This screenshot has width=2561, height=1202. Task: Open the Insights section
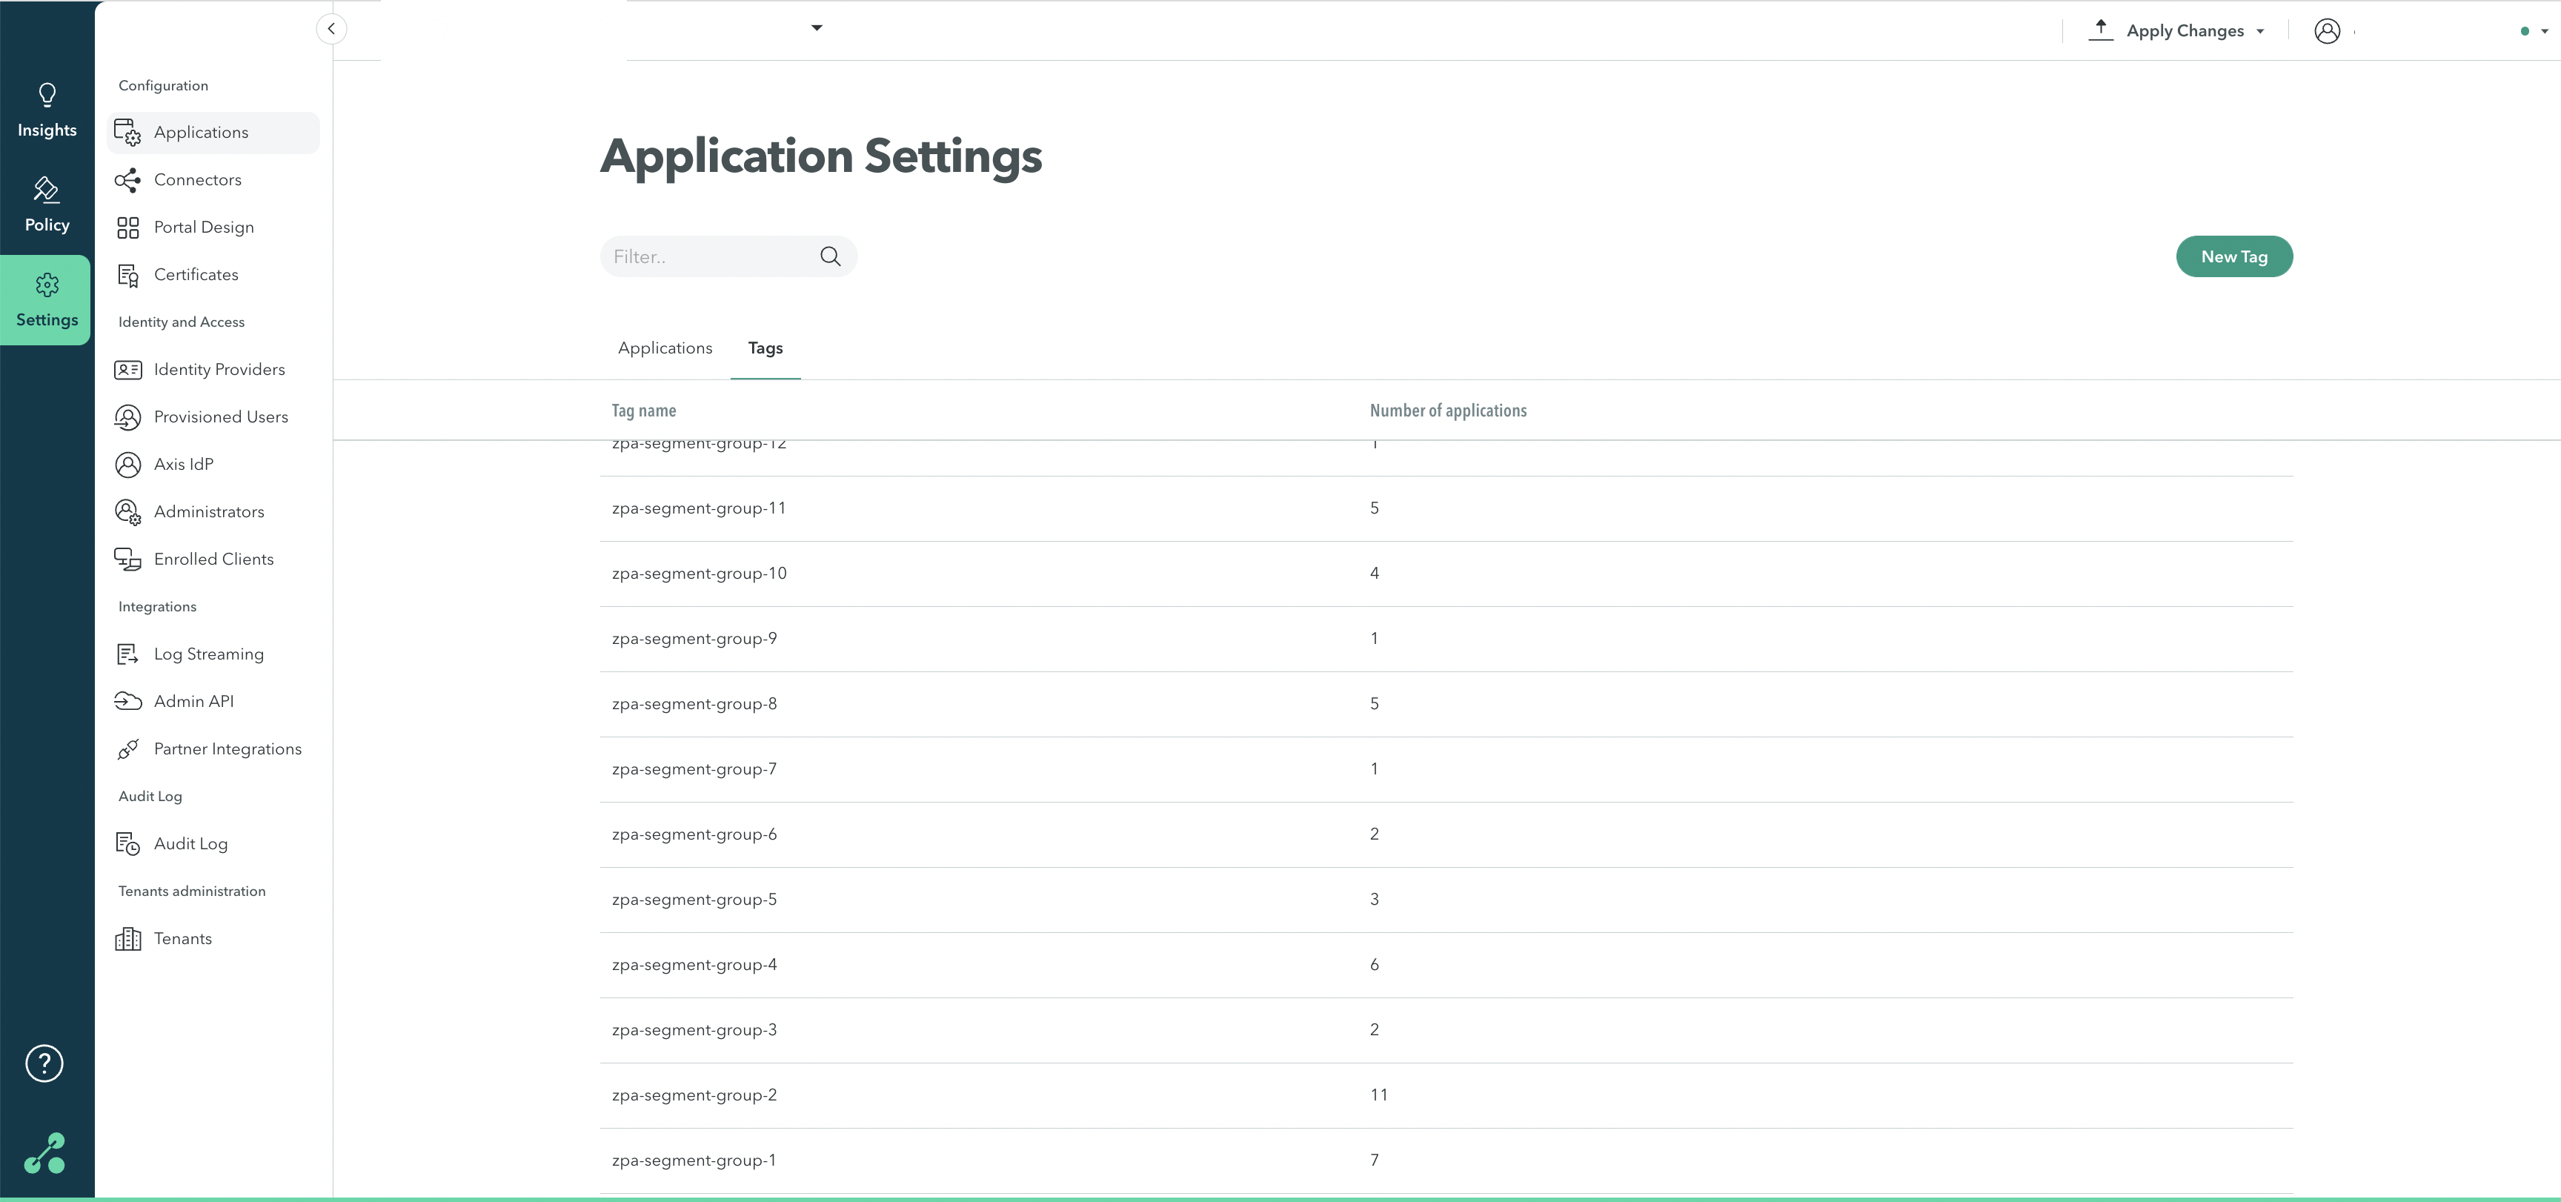pos(47,110)
